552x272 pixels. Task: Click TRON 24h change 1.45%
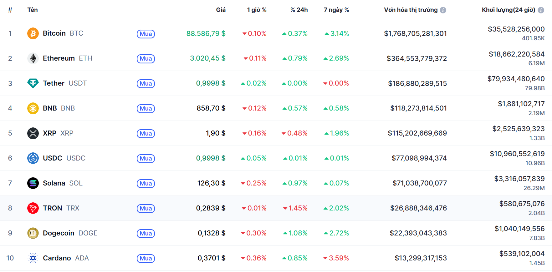click(x=295, y=208)
